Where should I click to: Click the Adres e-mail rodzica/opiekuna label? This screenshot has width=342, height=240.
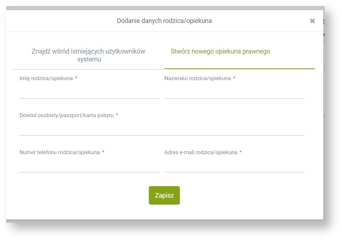201,152
